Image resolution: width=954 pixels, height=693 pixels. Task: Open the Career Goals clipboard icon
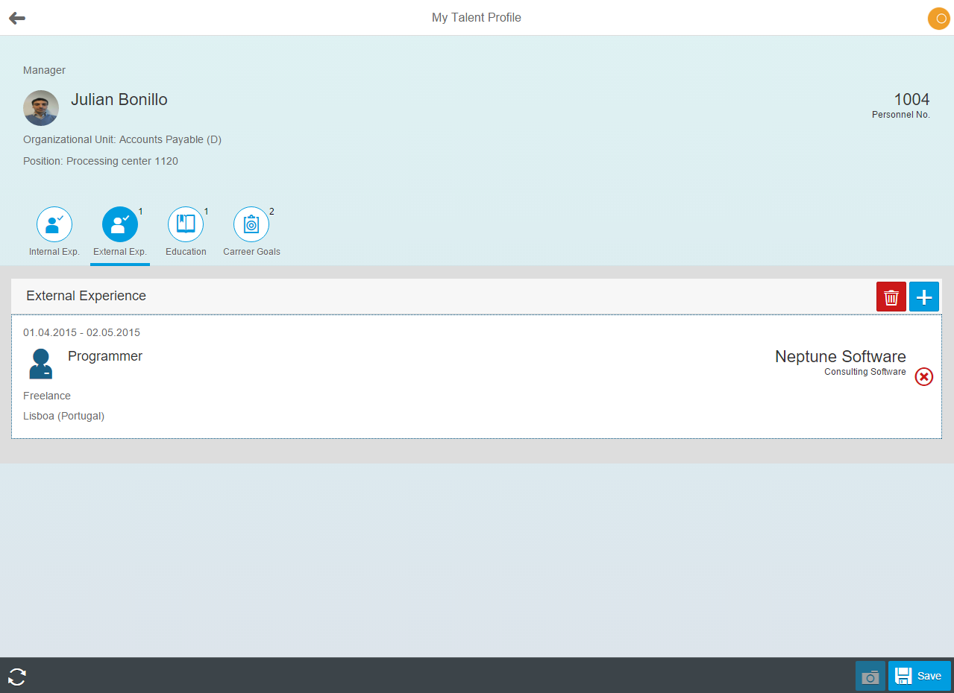tap(251, 224)
